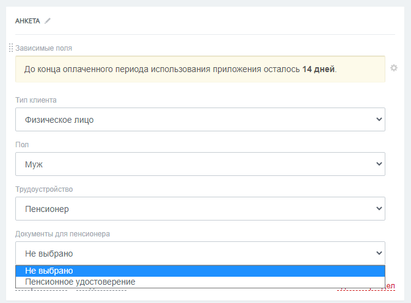Image resolution: width=411 pixels, height=303 pixels.
Task: Click the Тип клиента field label
Action: click(36, 100)
